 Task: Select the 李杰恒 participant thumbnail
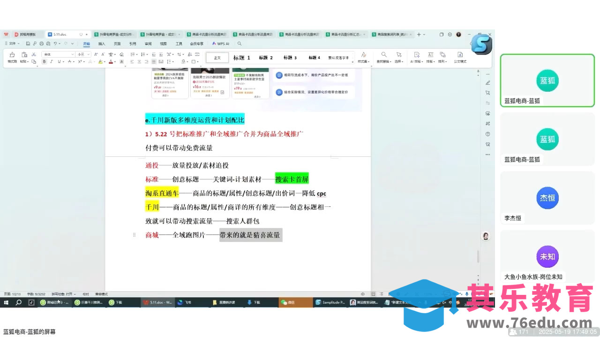(x=547, y=198)
